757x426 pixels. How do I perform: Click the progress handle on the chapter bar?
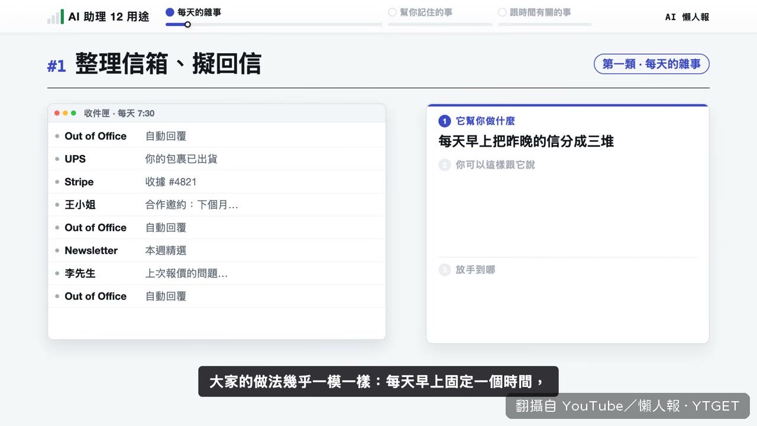(x=187, y=24)
